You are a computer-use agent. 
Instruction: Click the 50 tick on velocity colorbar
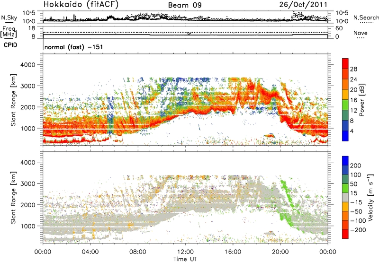[353, 184]
